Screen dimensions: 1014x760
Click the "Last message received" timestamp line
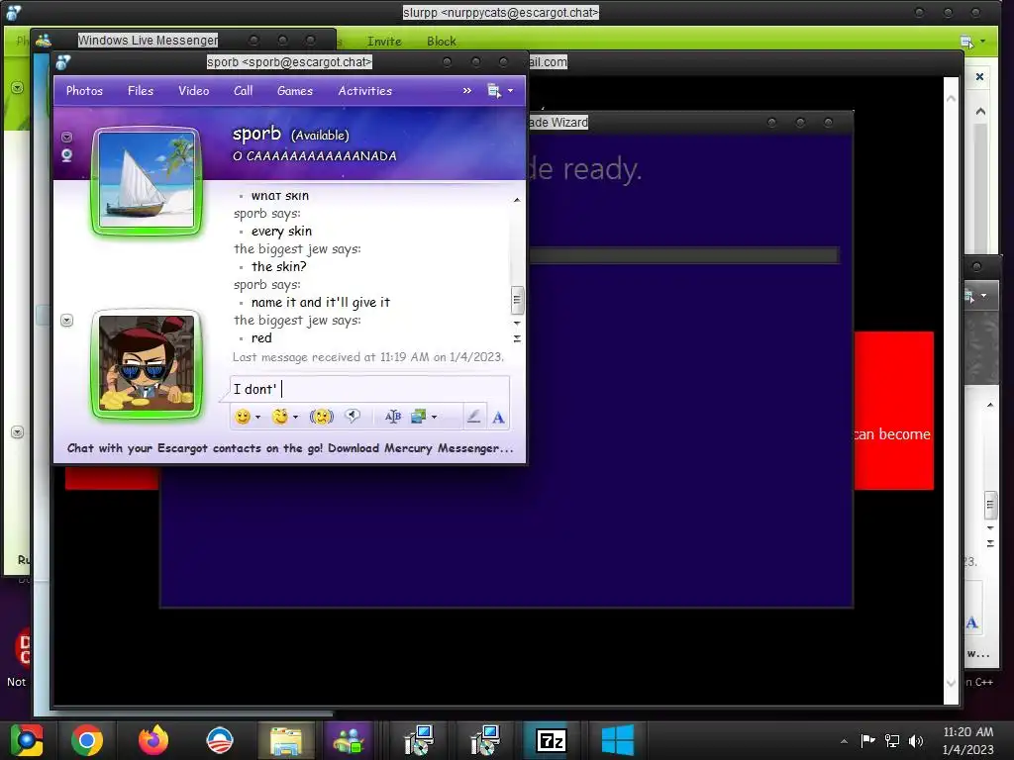pyautogui.click(x=368, y=356)
